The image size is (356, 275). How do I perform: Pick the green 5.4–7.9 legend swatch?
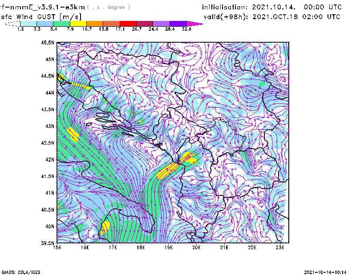(x=61, y=24)
